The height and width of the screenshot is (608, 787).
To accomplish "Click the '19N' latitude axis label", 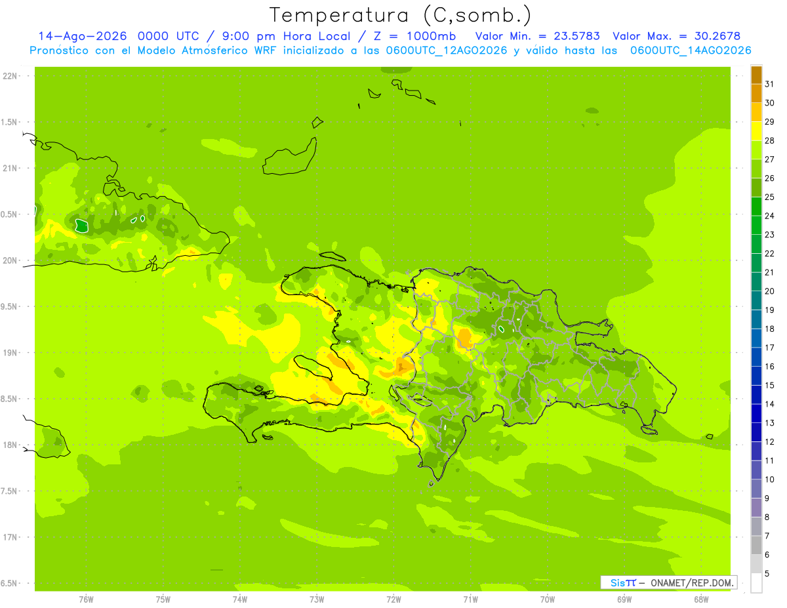I will tap(9, 352).
